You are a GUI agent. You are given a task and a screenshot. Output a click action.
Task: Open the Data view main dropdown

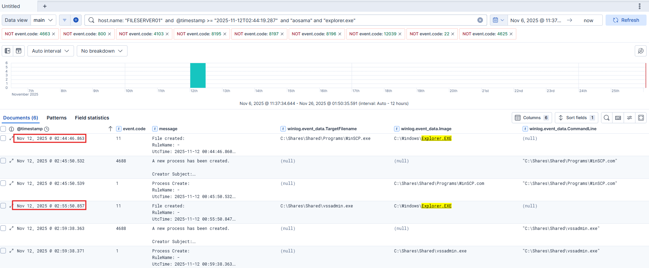click(x=43, y=20)
